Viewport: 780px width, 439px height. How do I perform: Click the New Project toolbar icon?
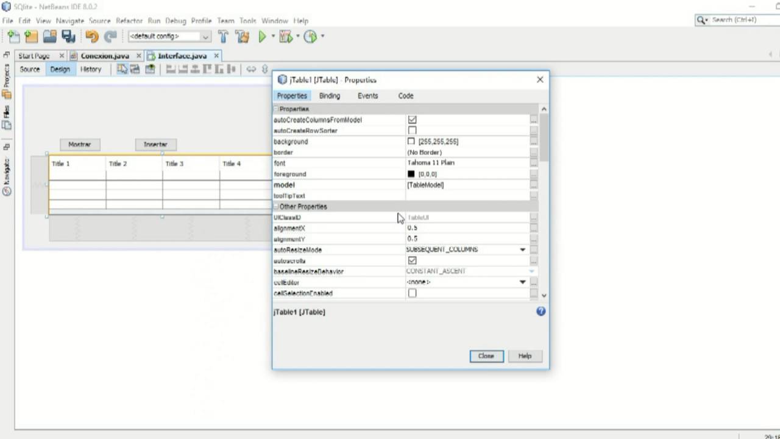click(x=31, y=37)
